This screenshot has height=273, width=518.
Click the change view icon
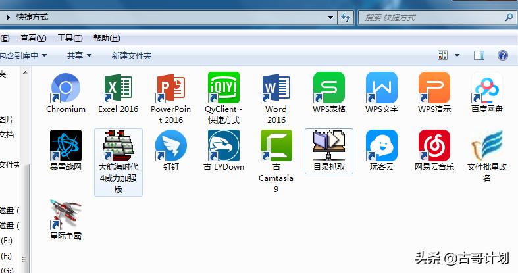click(x=443, y=55)
